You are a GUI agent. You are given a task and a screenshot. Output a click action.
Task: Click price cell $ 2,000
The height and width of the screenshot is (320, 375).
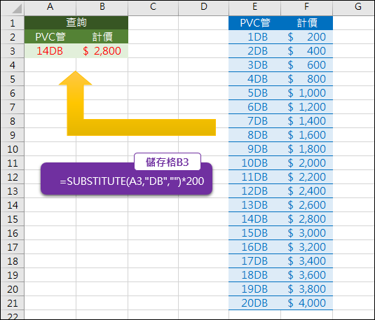(306, 163)
